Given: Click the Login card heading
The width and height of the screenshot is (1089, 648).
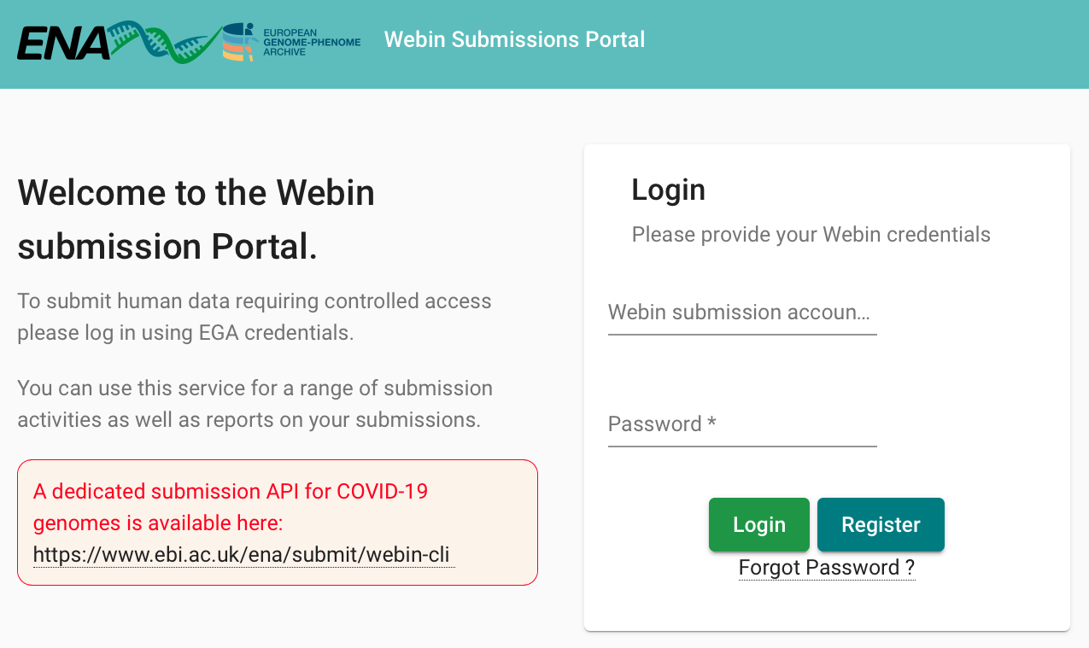Looking at the screenshot, I should 668,190.
